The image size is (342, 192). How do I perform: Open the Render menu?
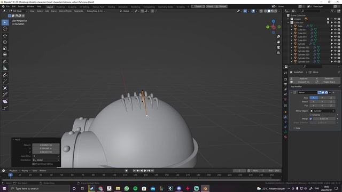pos(21,6)
